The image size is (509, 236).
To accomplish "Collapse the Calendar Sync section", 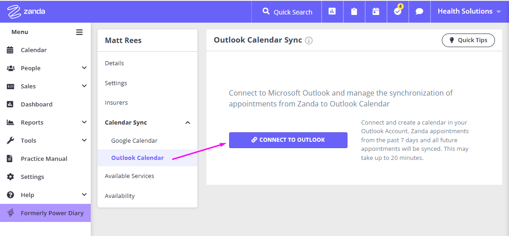I will click(x=188, y=123).
